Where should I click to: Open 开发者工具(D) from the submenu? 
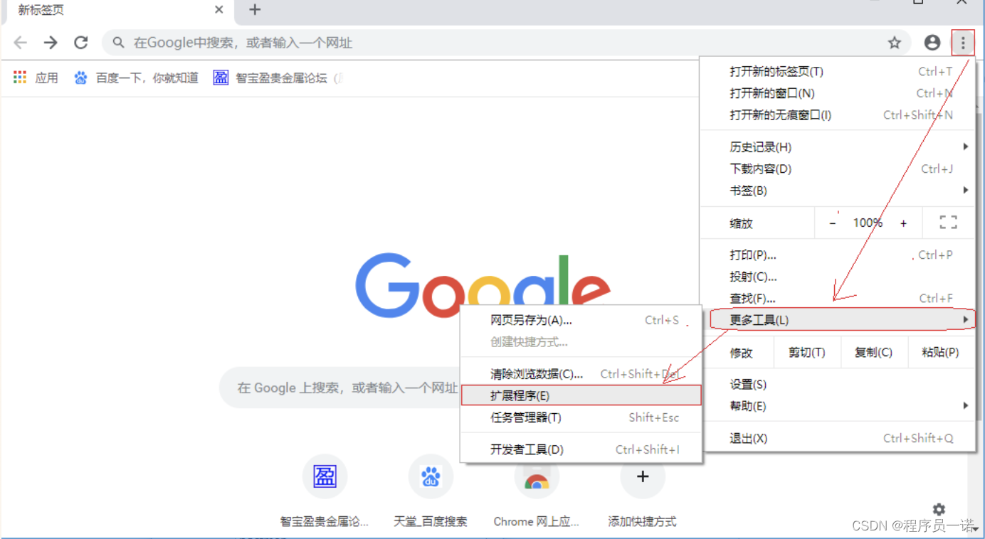(581, 449)
